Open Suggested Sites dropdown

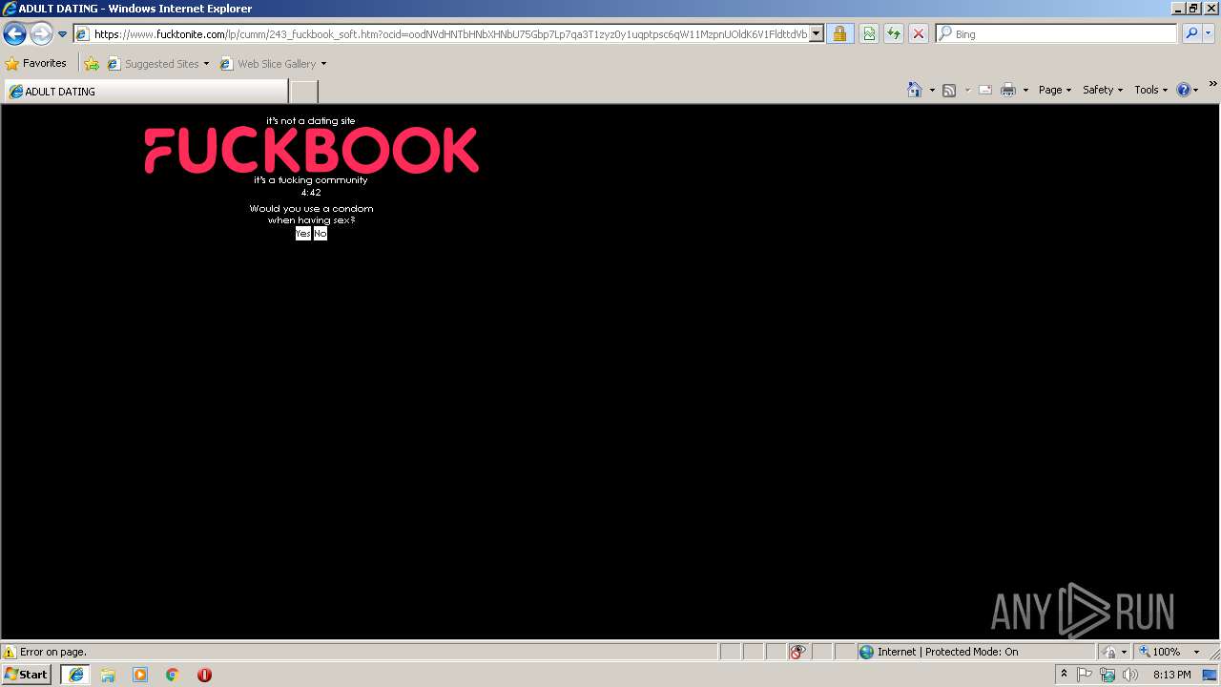158,64
